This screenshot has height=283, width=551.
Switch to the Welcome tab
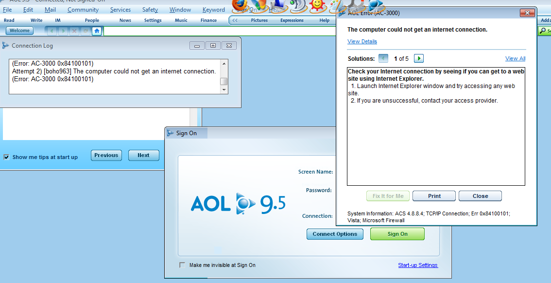[x=19, y=31]
